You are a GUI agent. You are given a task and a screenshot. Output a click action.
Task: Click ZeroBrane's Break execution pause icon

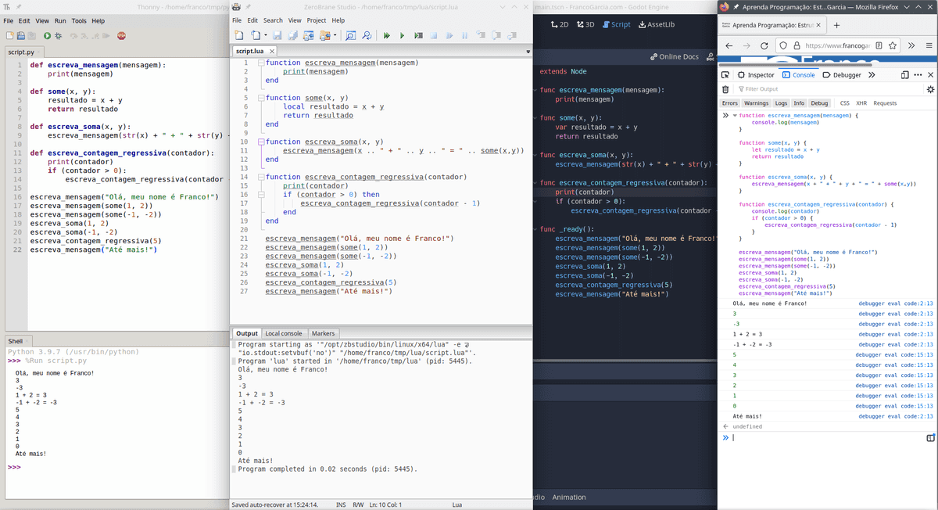464,35
